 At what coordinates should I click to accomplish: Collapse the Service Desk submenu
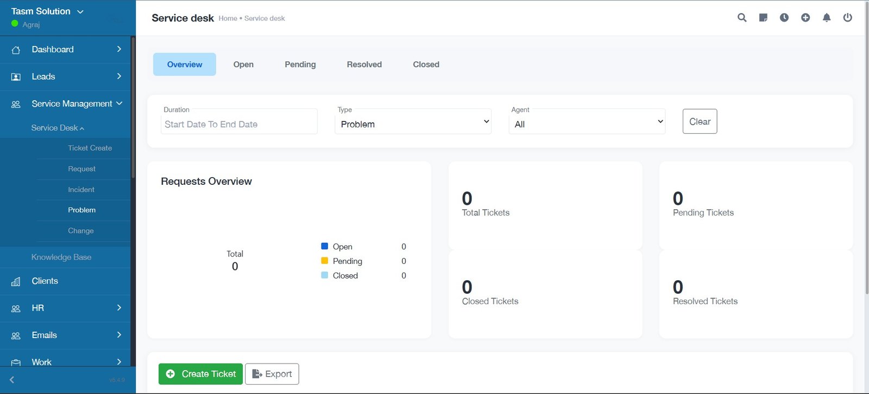tap(58, 128)
